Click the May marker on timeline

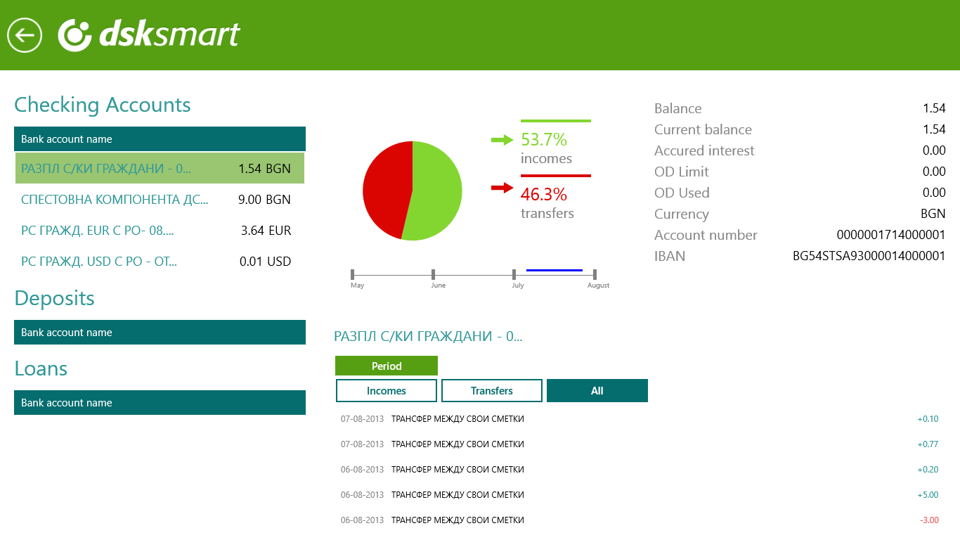[353, 274]
